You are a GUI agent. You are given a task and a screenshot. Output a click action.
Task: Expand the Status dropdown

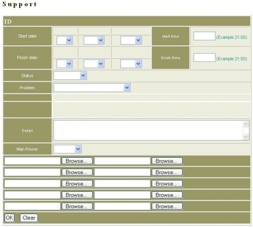(x=70, y=75)
